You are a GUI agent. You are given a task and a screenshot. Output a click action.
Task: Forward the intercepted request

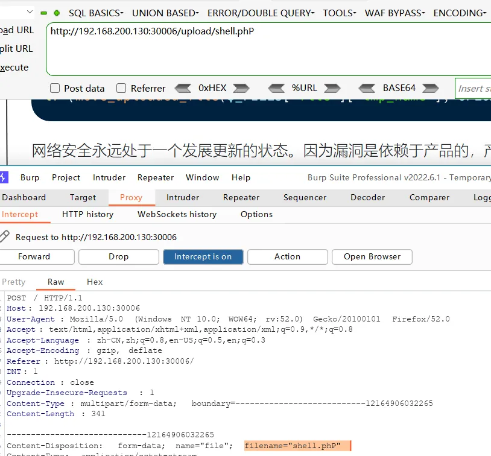pos(34,256)
